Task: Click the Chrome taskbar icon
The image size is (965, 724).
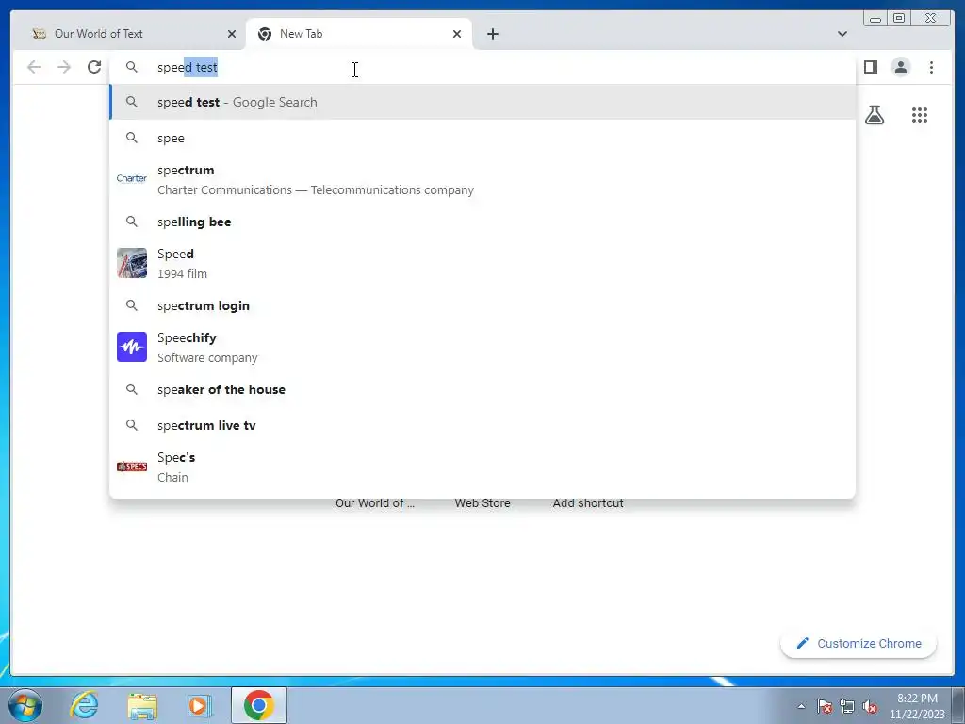Action: pos(258,705)
